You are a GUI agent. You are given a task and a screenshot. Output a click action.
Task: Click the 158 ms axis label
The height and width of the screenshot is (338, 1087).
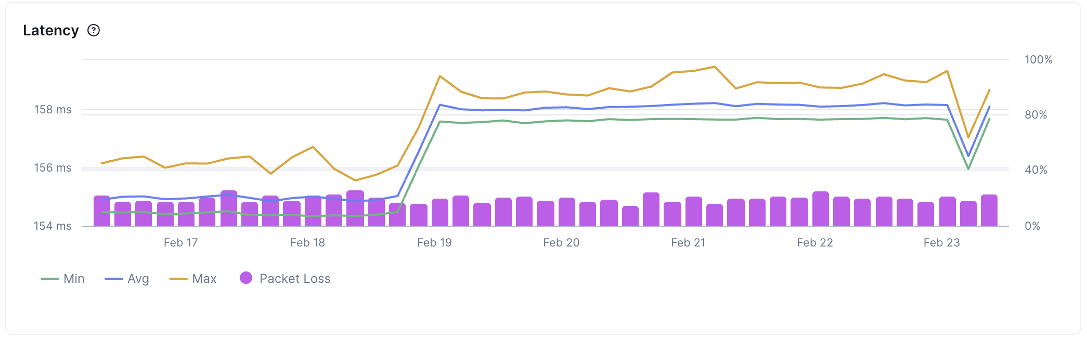[53, 110]
